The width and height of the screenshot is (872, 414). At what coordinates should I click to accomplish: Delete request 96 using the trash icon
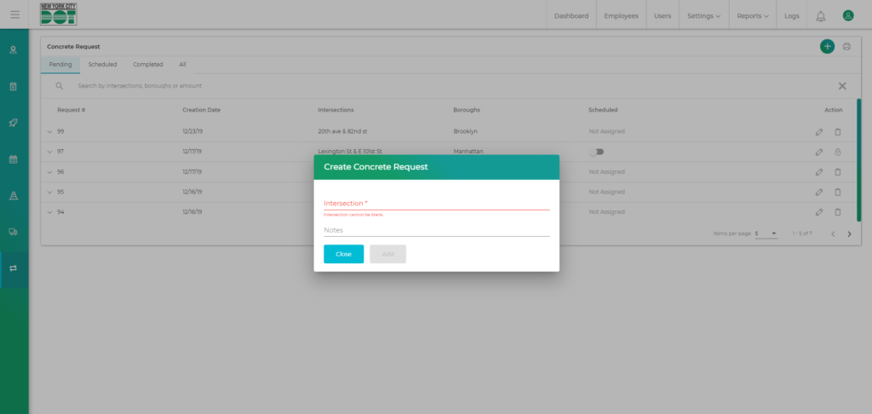point(837,171)
